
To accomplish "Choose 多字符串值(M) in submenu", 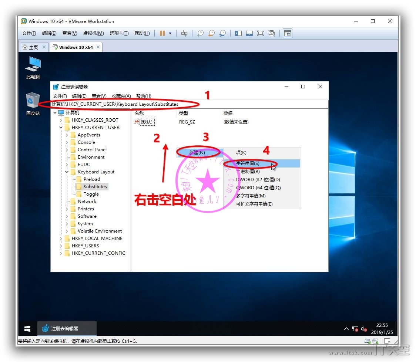I will (262, 196).
